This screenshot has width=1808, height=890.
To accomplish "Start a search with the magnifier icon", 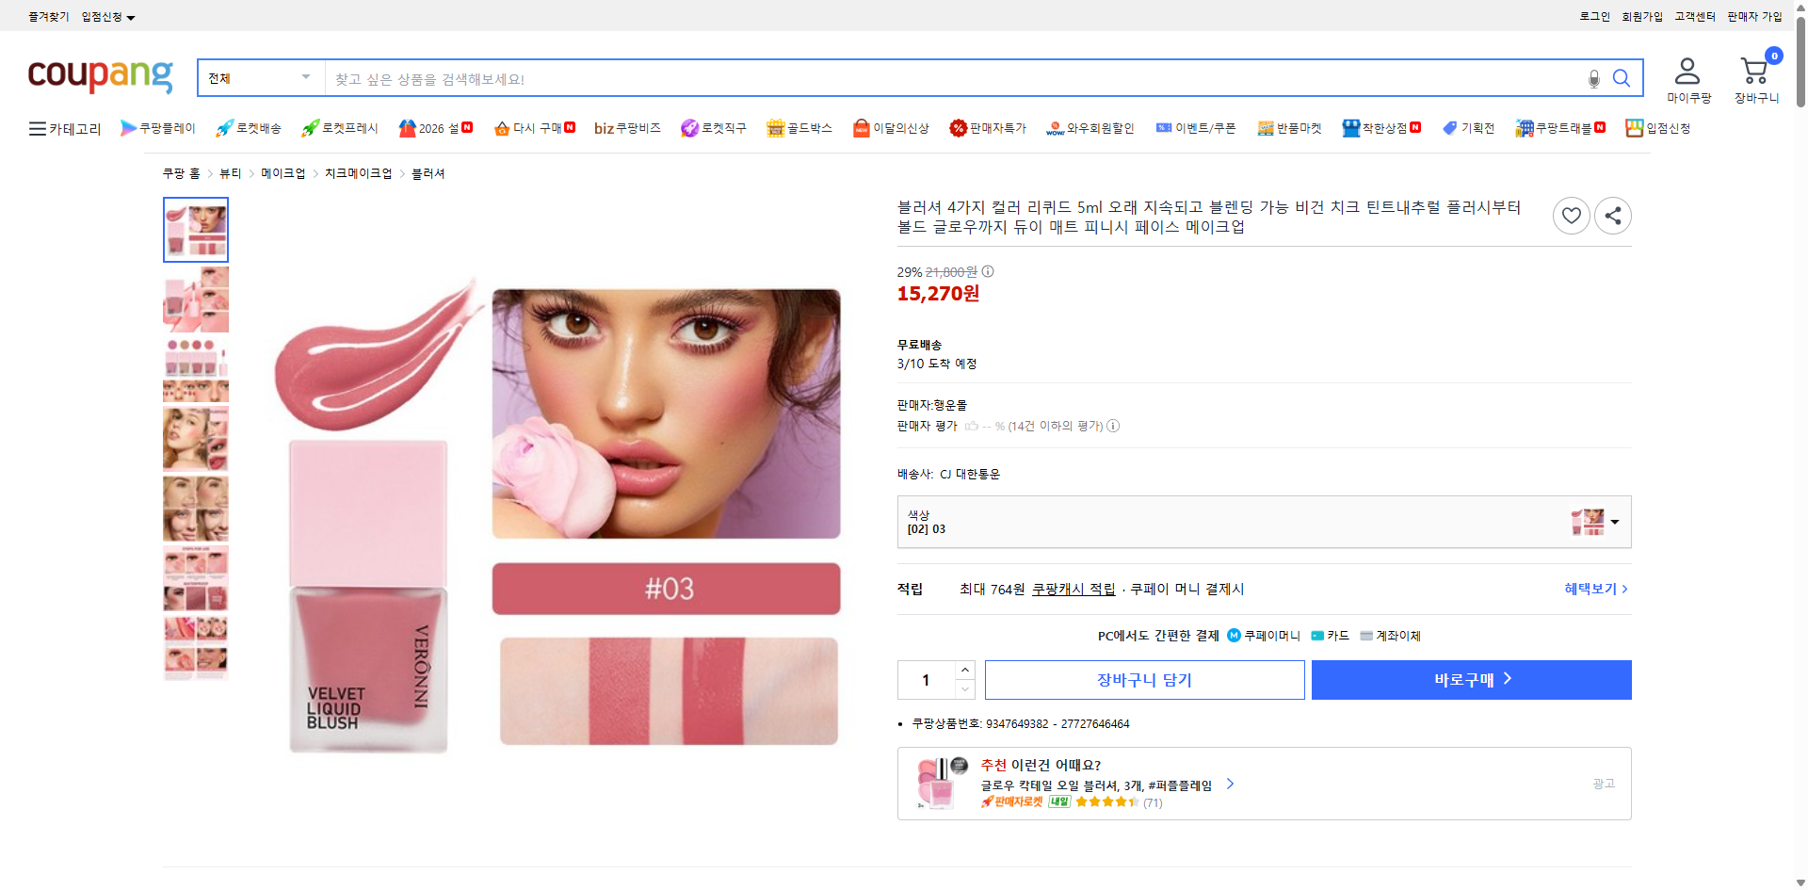I will point(1622,78).
